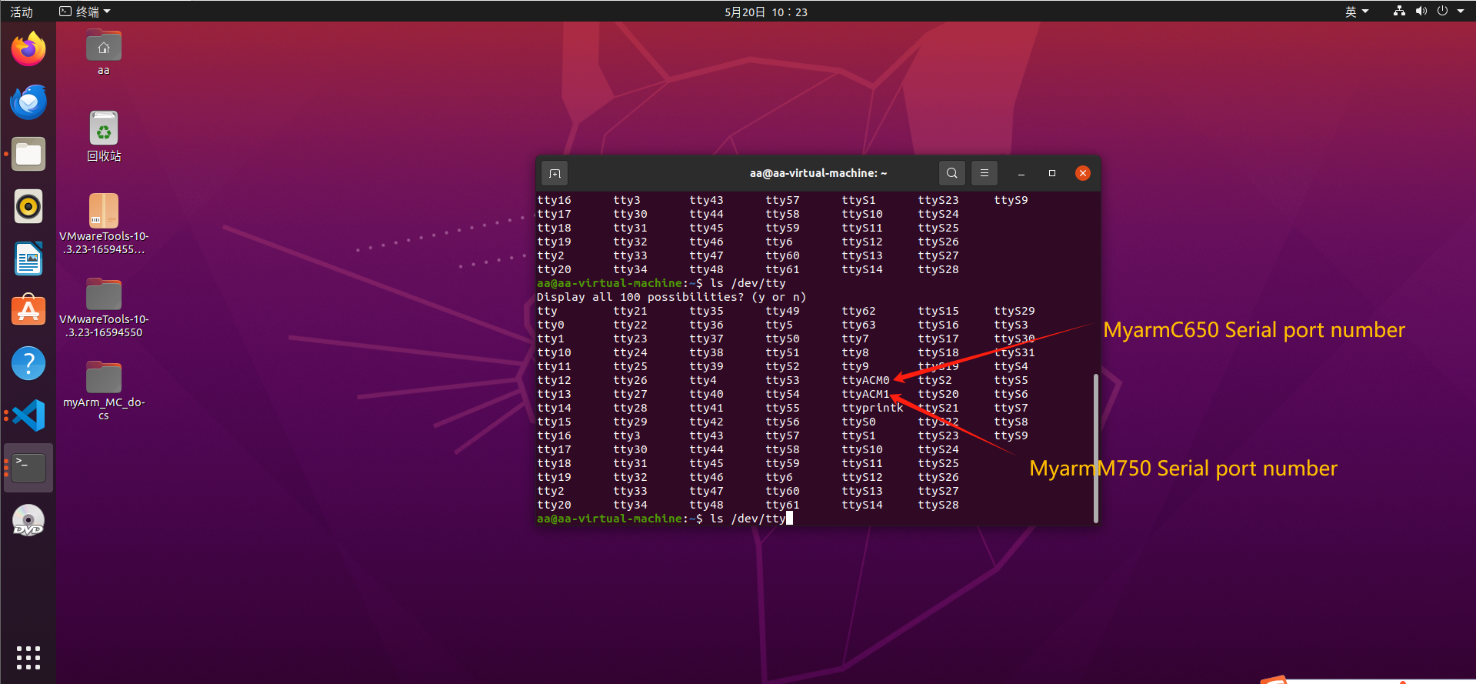
Task: Expand the system menu arrow in top bar
Action: point(1461,11)
